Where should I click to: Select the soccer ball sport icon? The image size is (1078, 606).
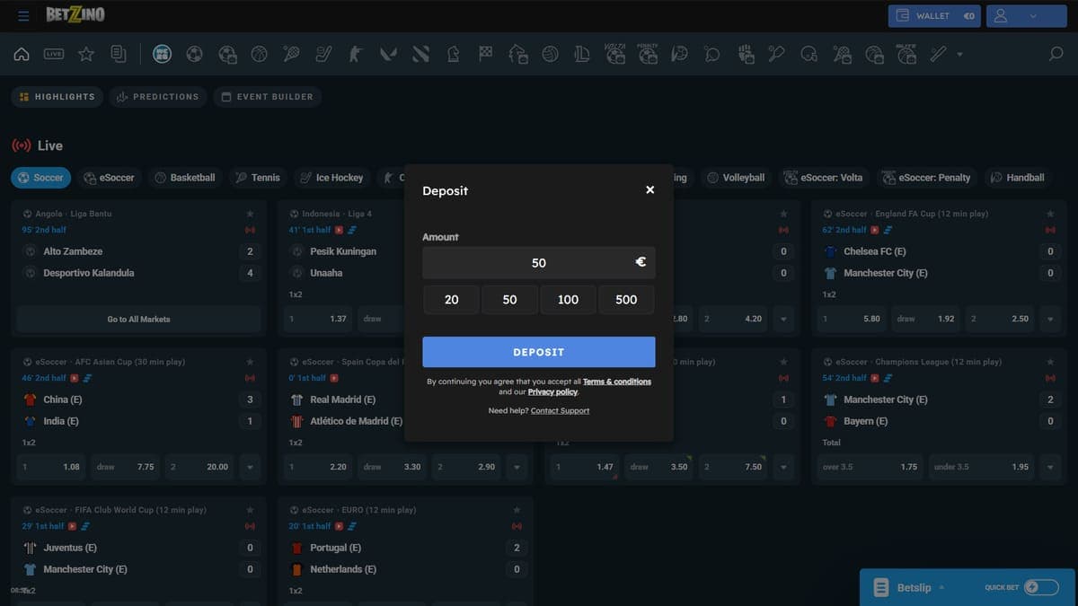(194, 54)
